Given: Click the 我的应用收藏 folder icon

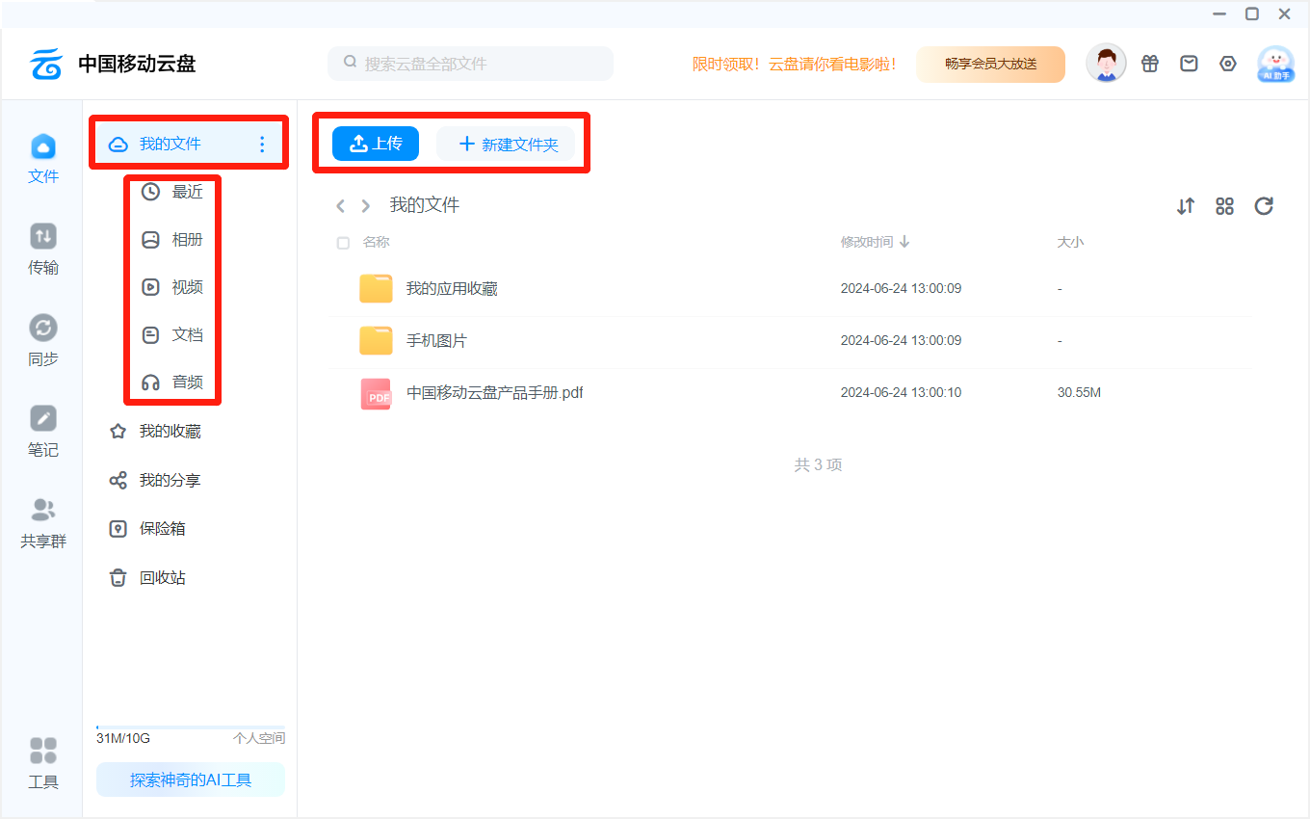Looking at the screenshot, I should (376, 288).
